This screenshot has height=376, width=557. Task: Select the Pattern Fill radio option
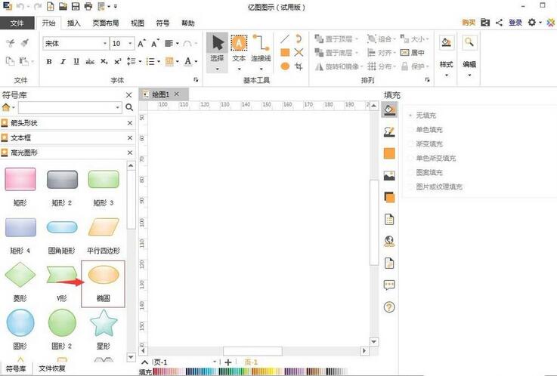tap(425, 172)
